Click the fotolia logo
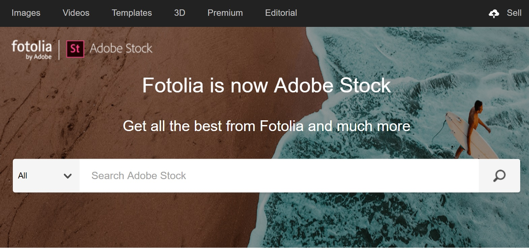 32,46
